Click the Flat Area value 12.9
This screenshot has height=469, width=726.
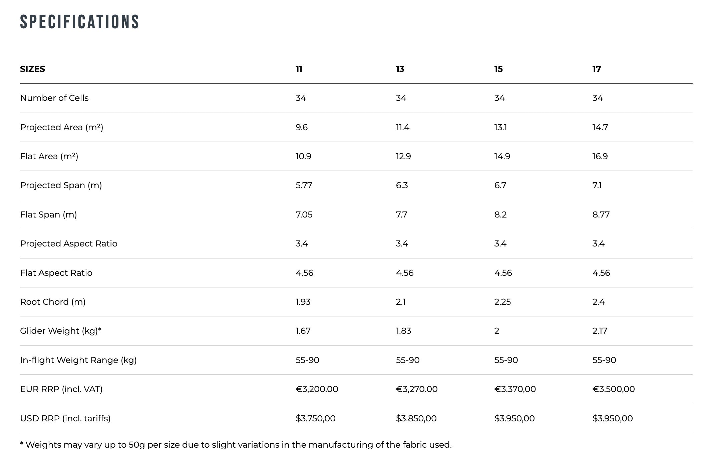pos(403,156)
